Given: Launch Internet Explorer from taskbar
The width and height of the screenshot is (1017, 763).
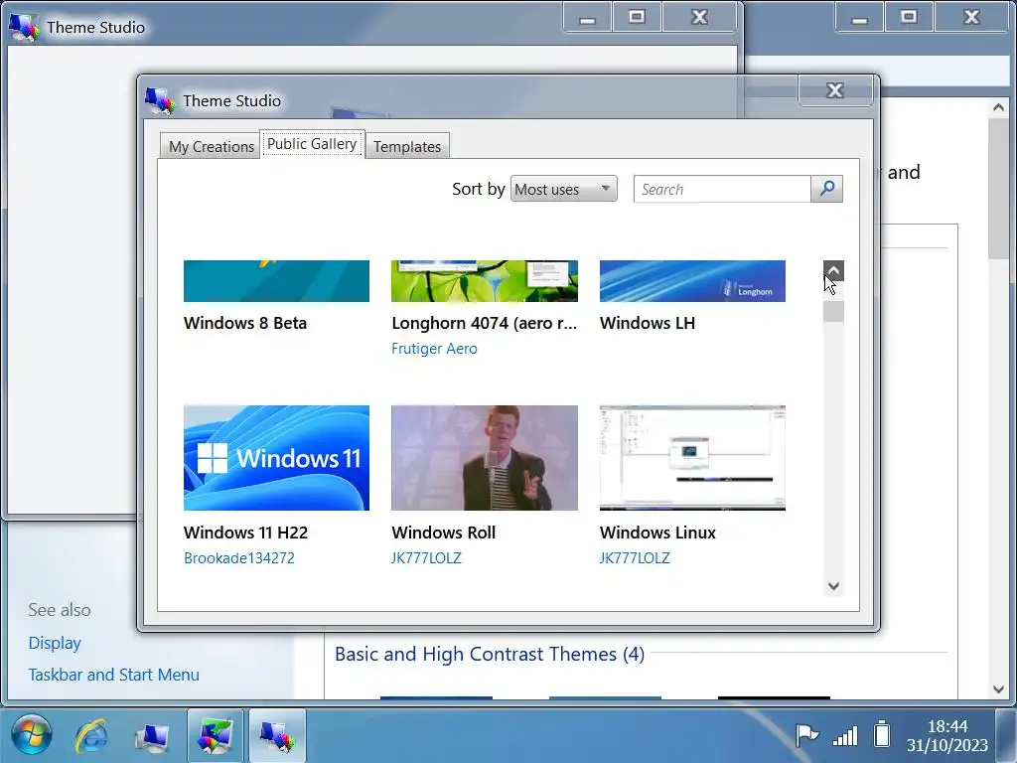Looking at the screenshot, I should point(90,736).
